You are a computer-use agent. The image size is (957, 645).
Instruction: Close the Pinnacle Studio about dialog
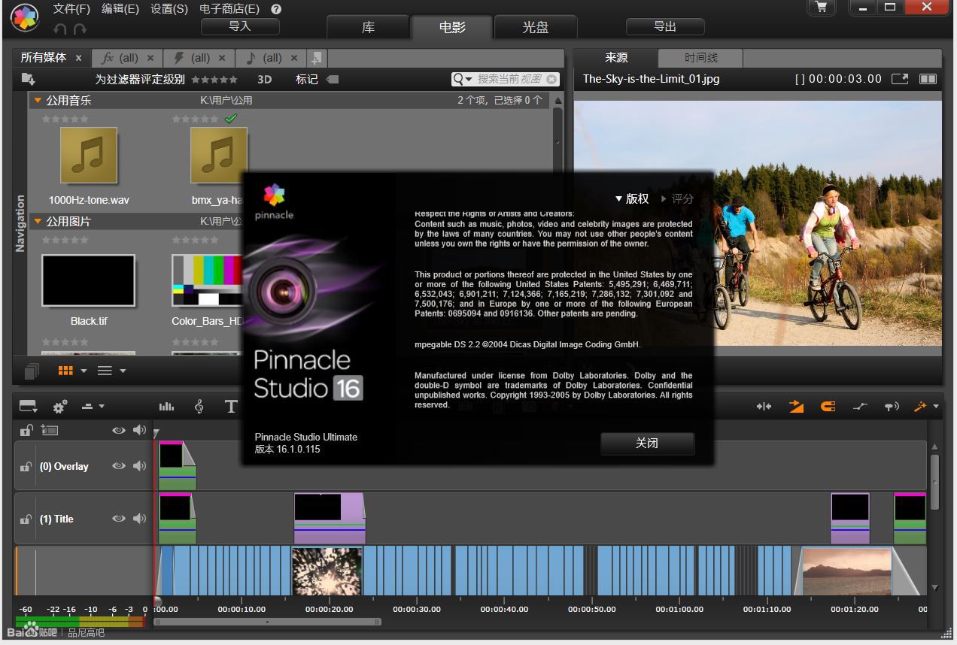(646, 444)
